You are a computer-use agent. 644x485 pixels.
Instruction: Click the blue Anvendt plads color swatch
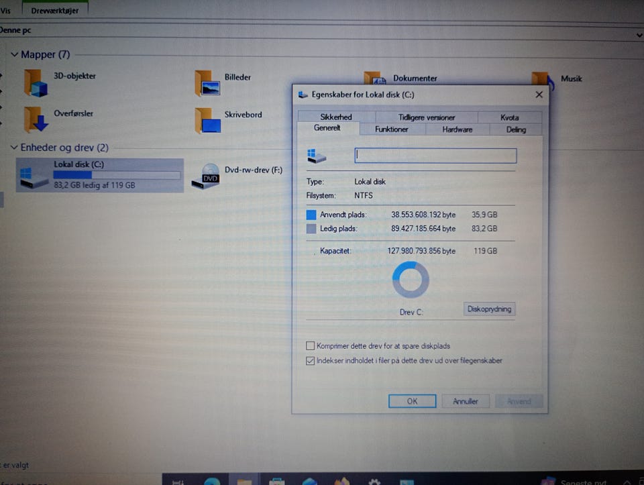click(311, 215)
